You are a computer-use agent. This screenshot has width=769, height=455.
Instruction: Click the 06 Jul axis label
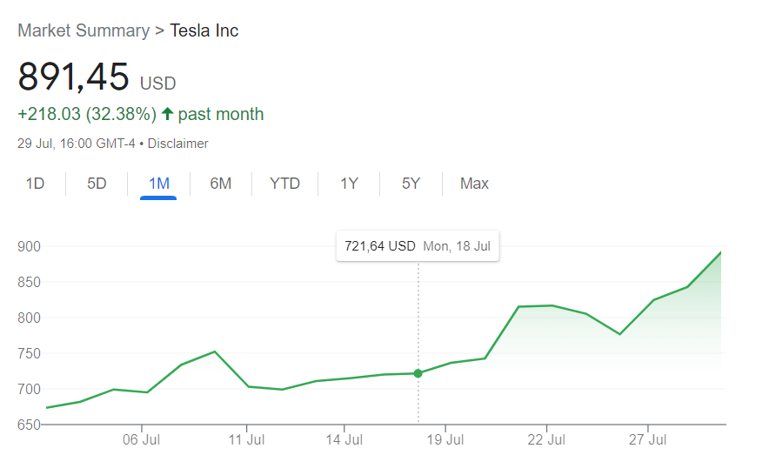(141, 439)
